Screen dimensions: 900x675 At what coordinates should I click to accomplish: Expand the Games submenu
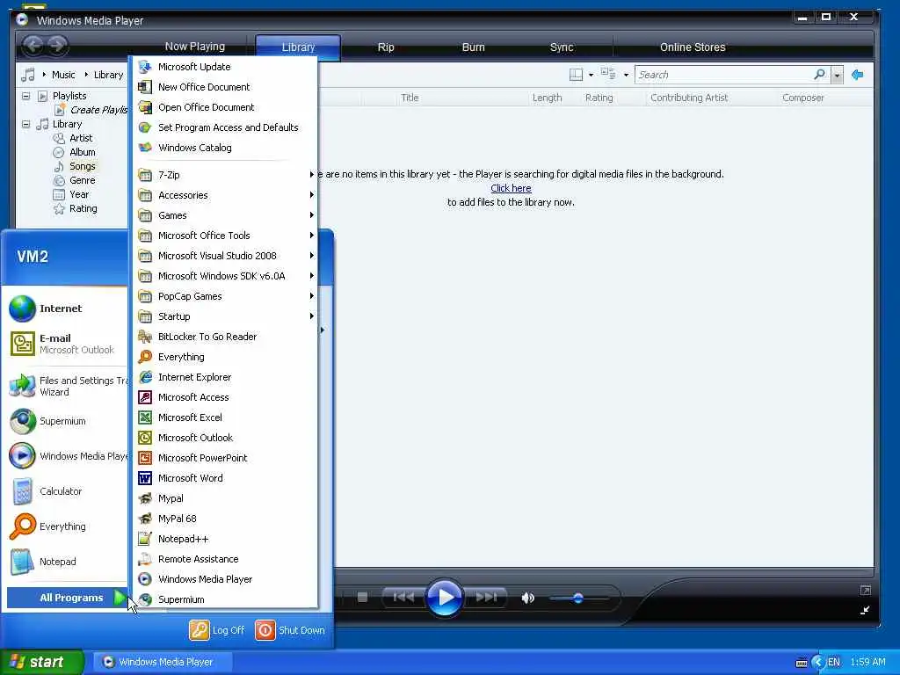pyautogui.click(x=225, y=215)
